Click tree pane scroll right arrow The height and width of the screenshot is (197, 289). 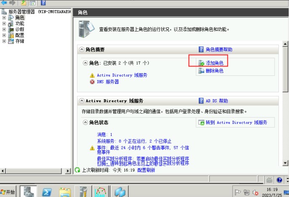tap(68, 171)
